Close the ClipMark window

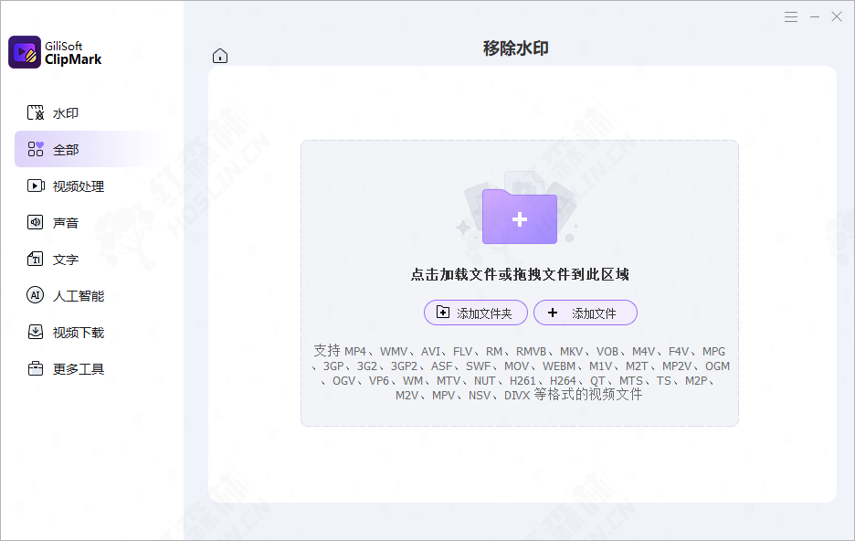pos(837,16)
